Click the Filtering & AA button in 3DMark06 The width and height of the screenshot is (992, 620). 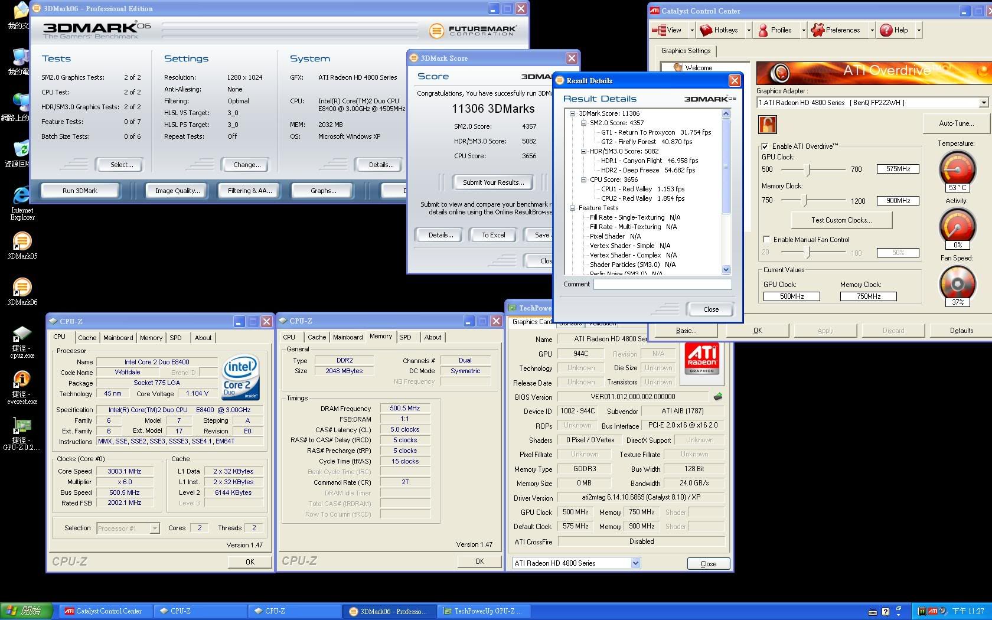(250, 191)
